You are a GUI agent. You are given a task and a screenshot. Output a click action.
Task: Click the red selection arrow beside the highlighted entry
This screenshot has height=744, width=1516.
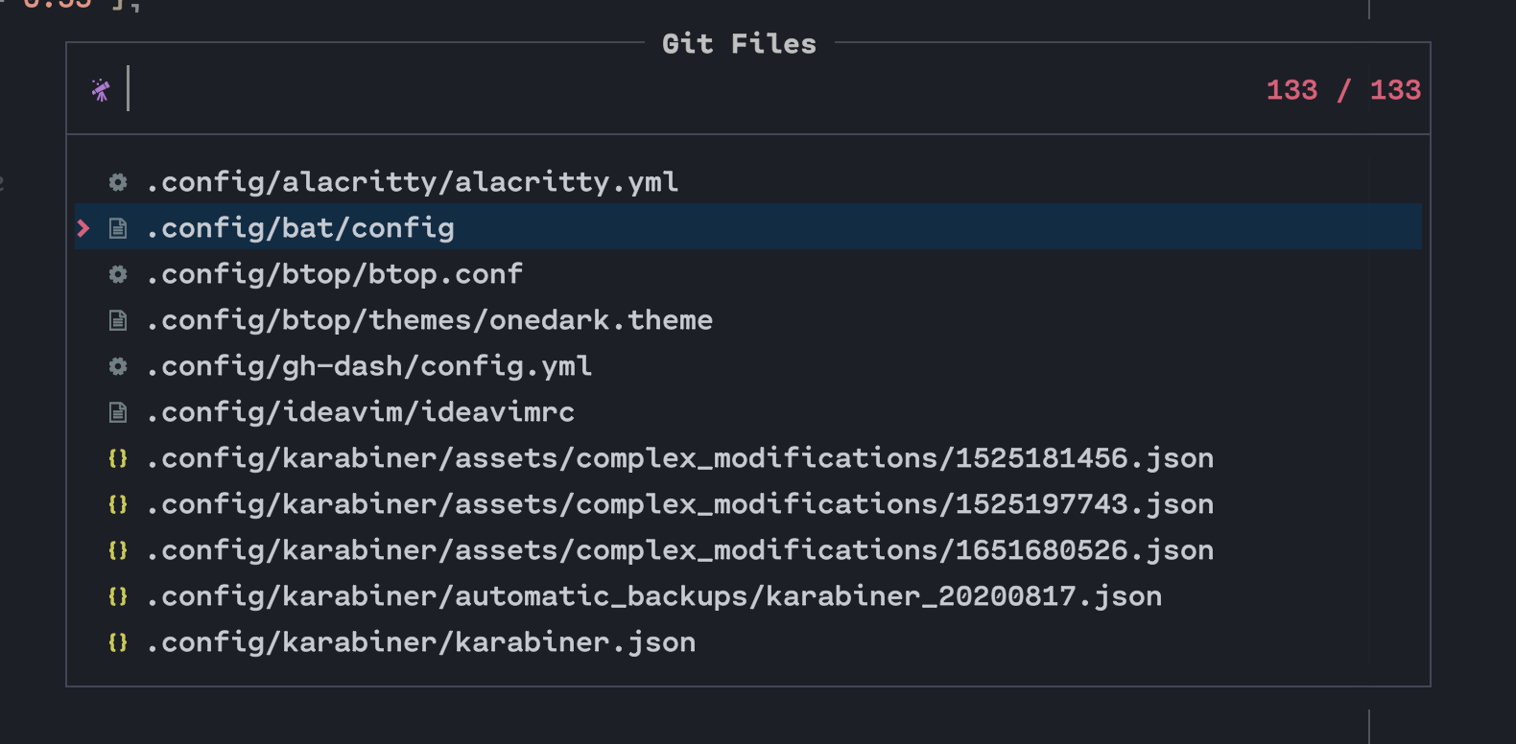pyautogui.click(x=83, y=228)
